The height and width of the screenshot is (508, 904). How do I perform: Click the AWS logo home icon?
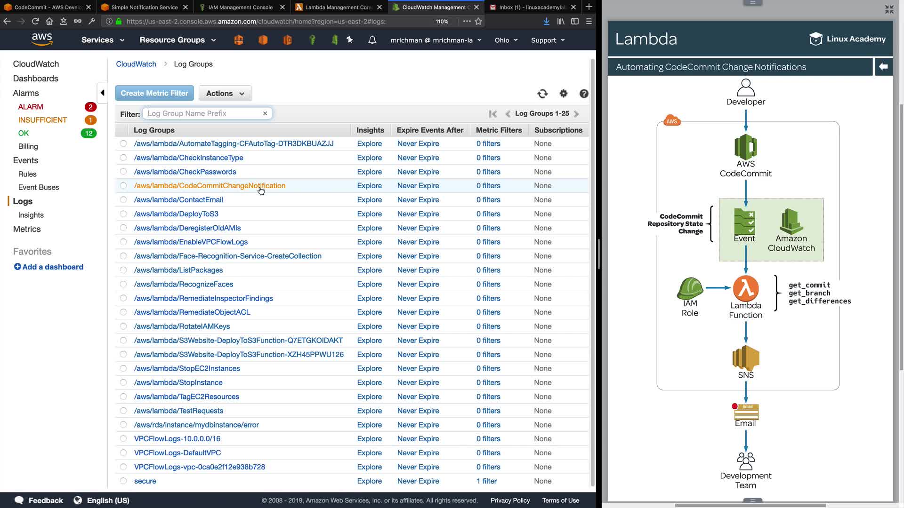pyautogui.click(x=41, y=40)
